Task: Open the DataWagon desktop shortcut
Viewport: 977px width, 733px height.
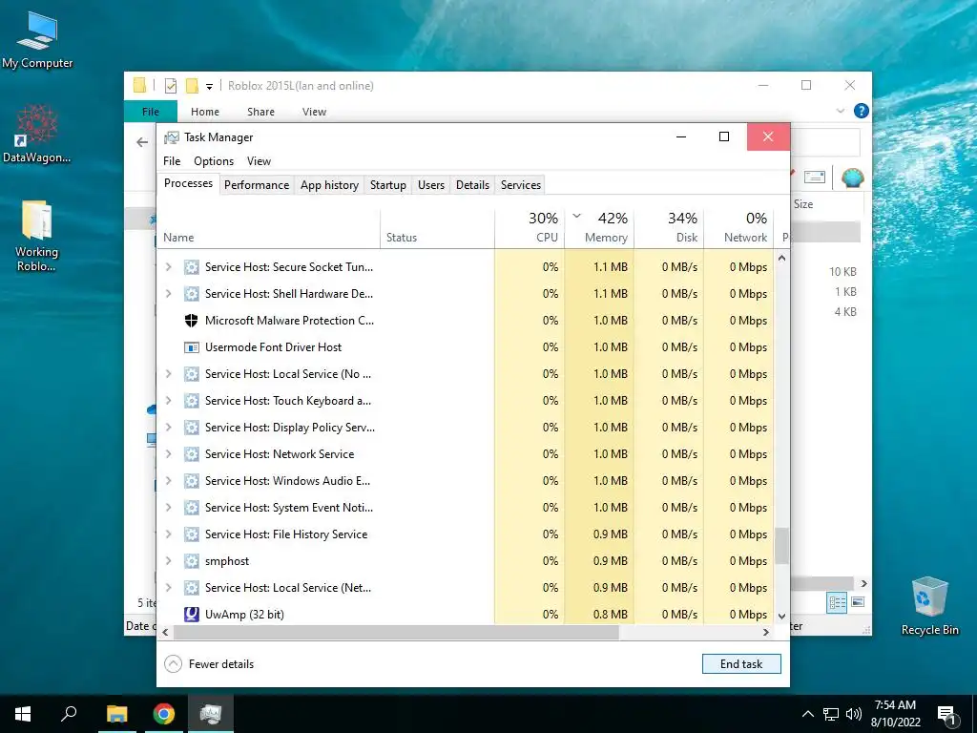Action: tap(37, 134)
